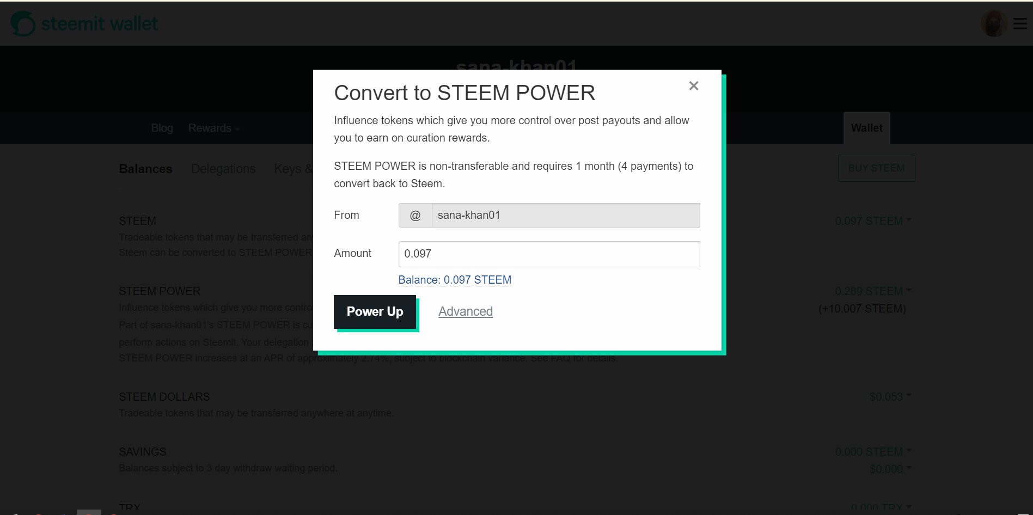Viewport: 1033px width, 515px height.
Task: Open the TRX balance dropdown arrow
Action: 908,506
